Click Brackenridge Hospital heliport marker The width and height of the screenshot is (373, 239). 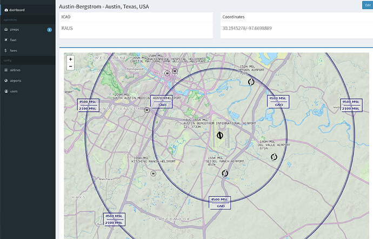point(175,71)
